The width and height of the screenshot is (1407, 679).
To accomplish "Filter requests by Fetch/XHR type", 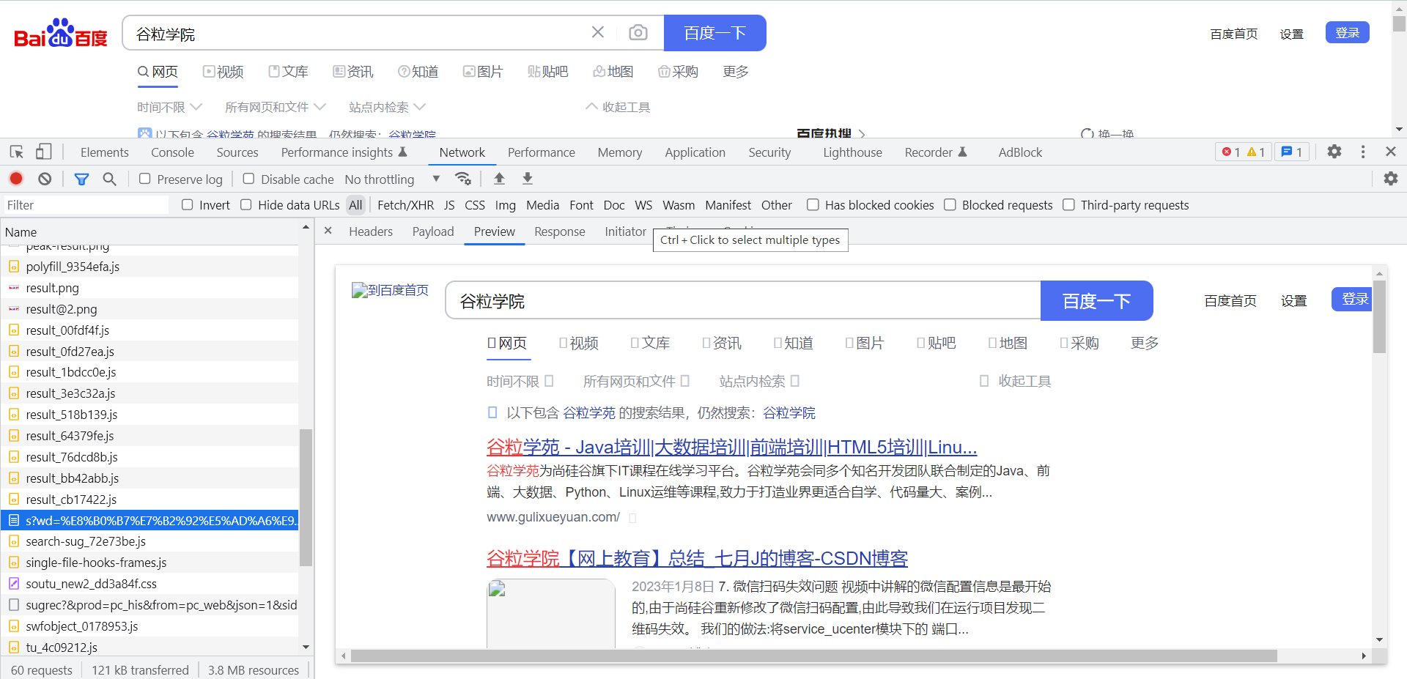I will coord(405,205).
